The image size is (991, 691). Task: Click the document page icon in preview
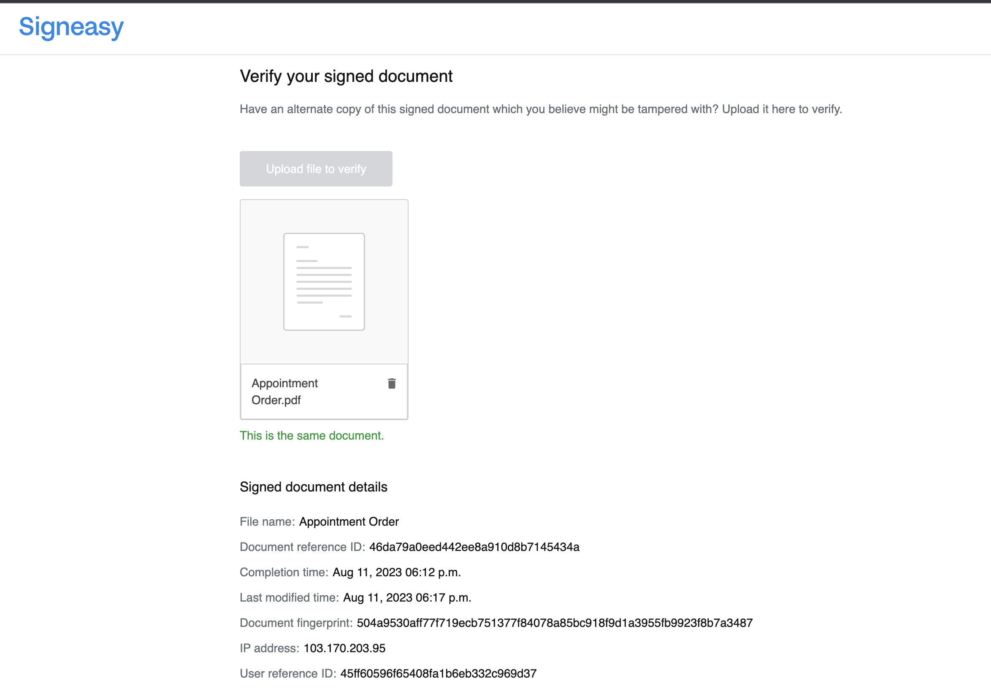[324, 282]
